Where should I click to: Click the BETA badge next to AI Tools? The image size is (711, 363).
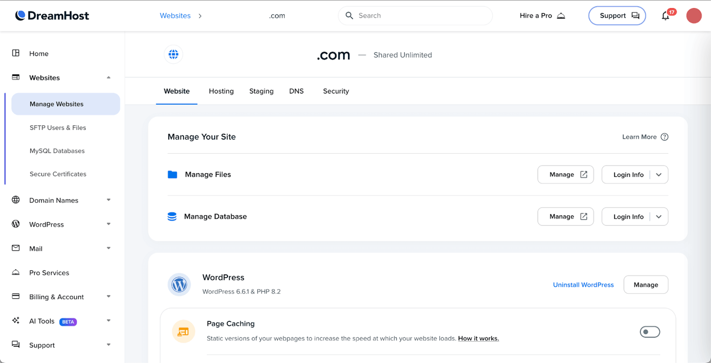[x=68, y=322]
